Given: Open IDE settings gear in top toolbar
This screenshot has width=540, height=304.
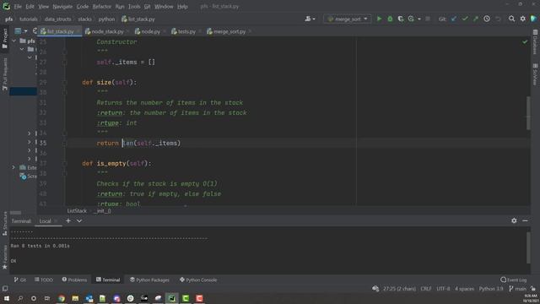Looking at the screenshot, I should point(523,19).
